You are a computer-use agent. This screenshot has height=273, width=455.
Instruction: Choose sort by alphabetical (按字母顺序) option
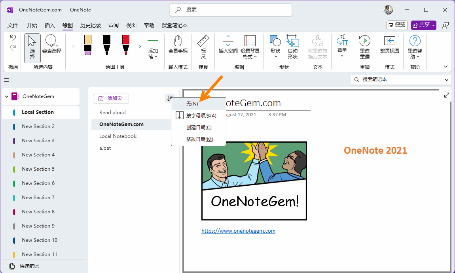click(x=201, y=116)
